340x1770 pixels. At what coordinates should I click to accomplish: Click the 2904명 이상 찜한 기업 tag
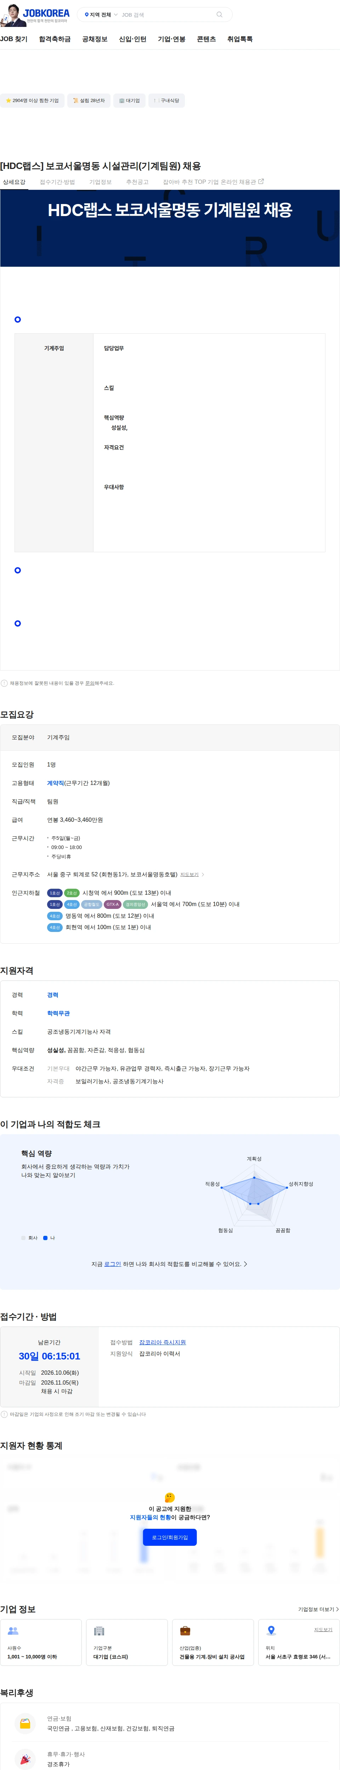coord(32,100)
